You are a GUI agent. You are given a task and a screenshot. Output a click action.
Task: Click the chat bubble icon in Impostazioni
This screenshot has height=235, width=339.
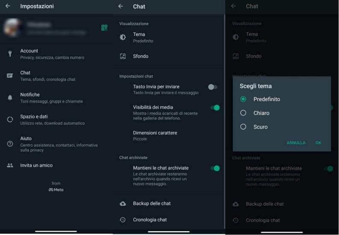(10, 76)
